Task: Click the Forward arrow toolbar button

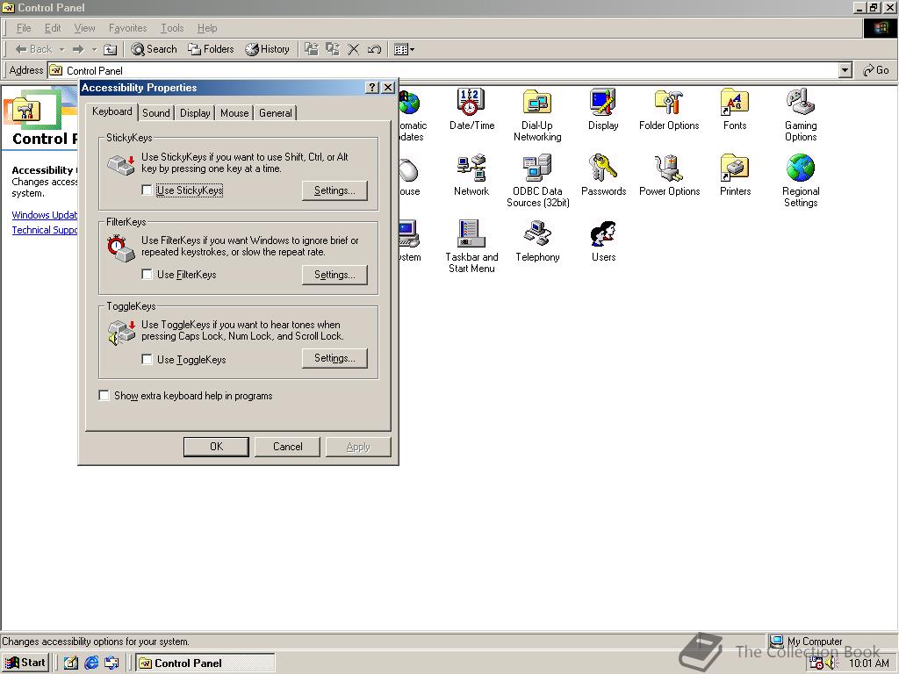Action: tap(78, 49)
